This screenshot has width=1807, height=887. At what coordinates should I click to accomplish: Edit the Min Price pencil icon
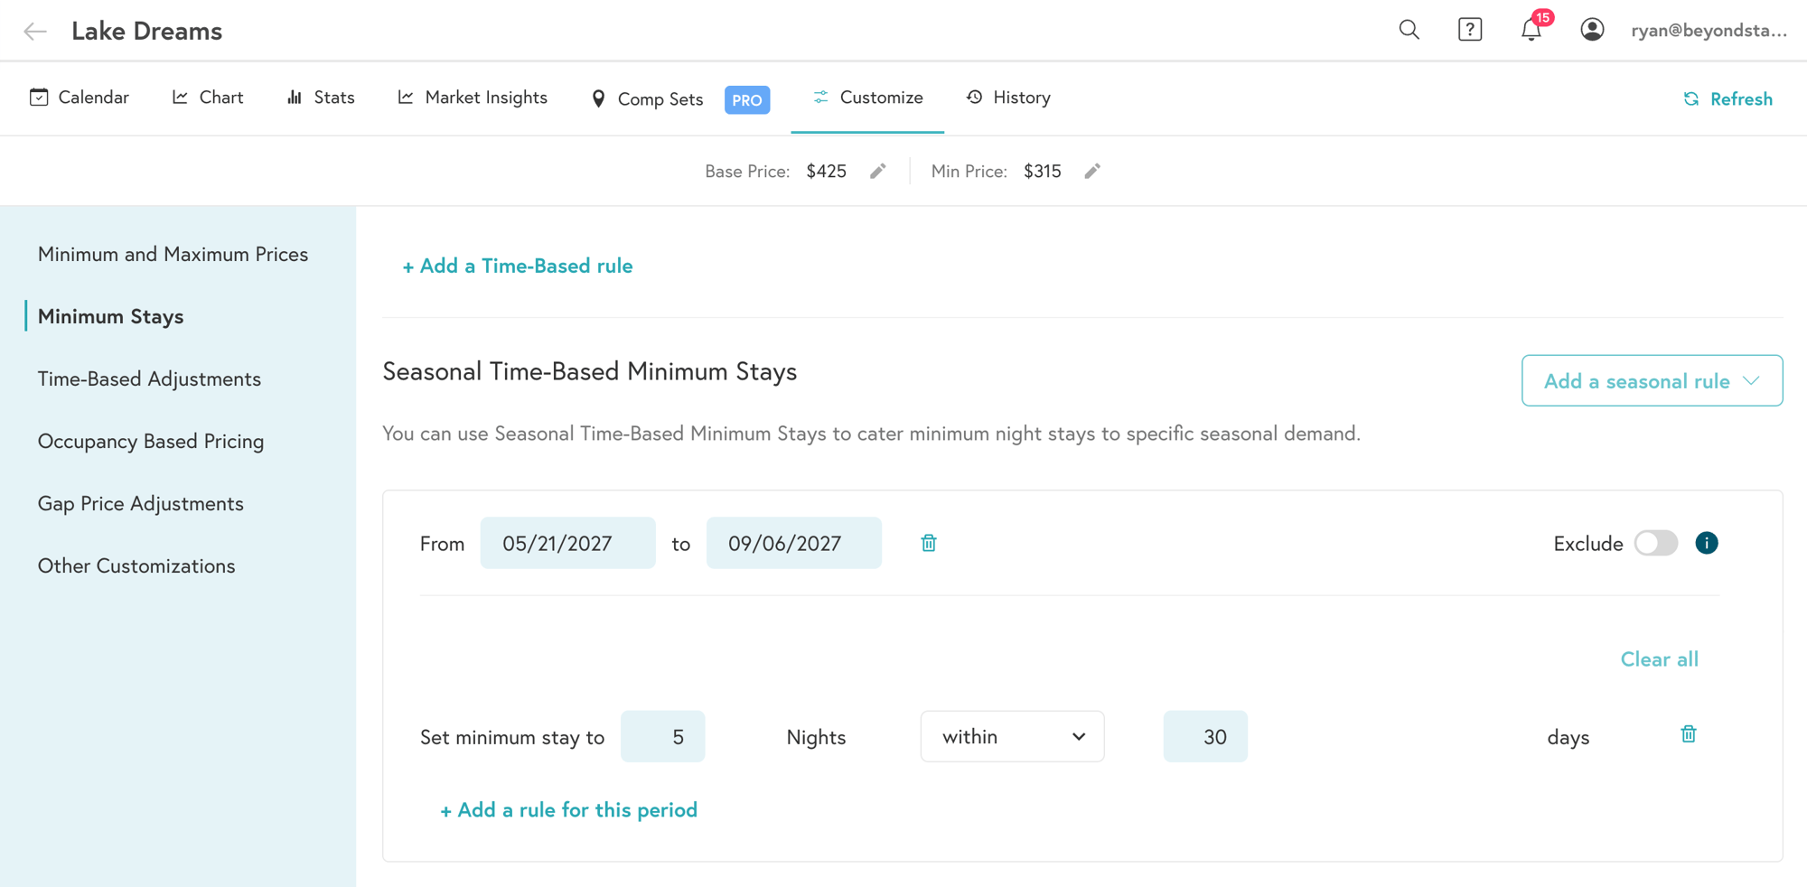point(1092,171)
